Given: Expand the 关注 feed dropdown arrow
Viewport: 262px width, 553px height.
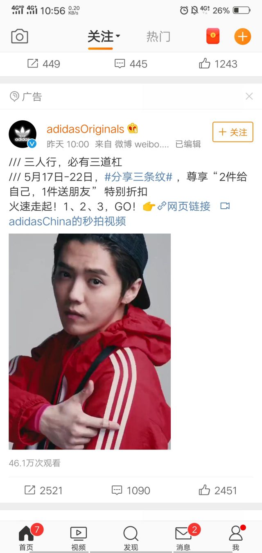Looking at the screenshot, I should tap(118, 36).
